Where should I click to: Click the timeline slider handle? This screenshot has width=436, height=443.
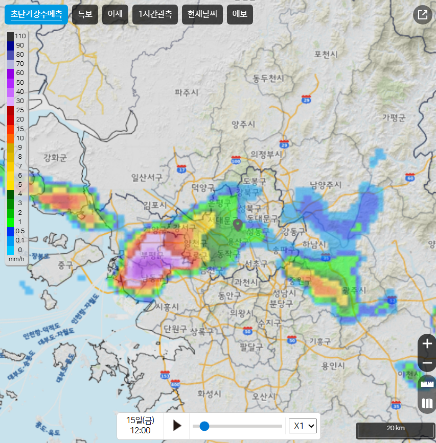point(204,426)
